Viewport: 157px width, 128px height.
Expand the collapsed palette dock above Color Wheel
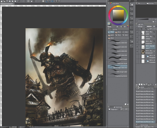108,1
